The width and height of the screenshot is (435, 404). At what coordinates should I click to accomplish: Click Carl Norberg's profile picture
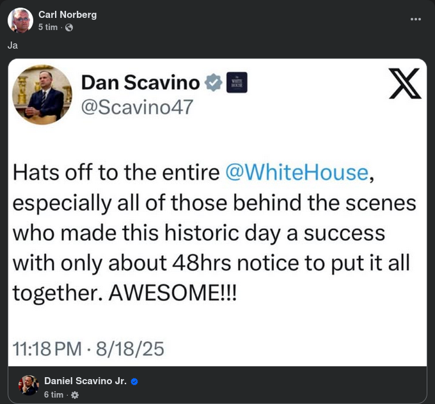[x=20, y=20]
